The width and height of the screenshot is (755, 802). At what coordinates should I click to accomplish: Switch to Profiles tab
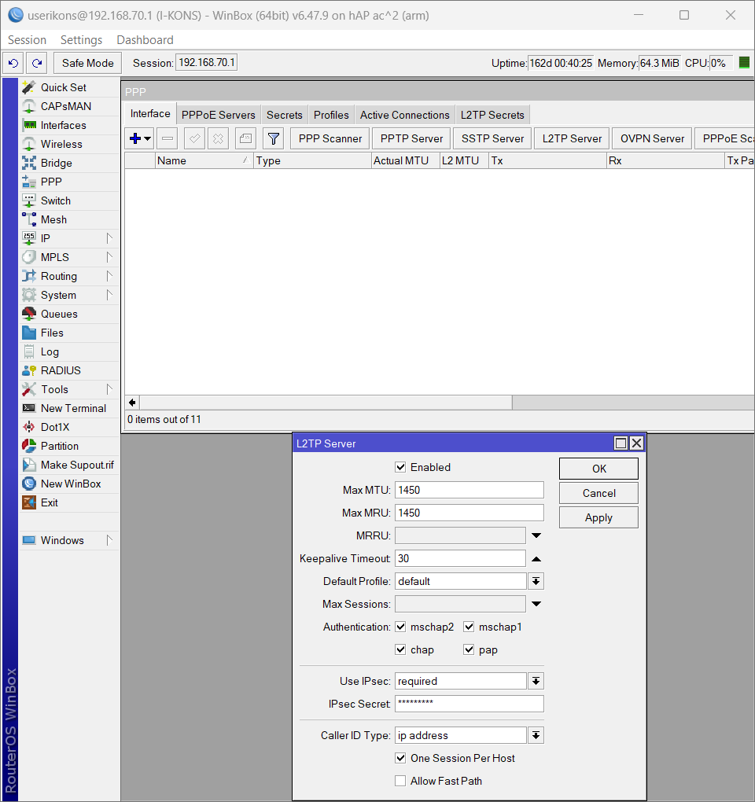[331, 115]
